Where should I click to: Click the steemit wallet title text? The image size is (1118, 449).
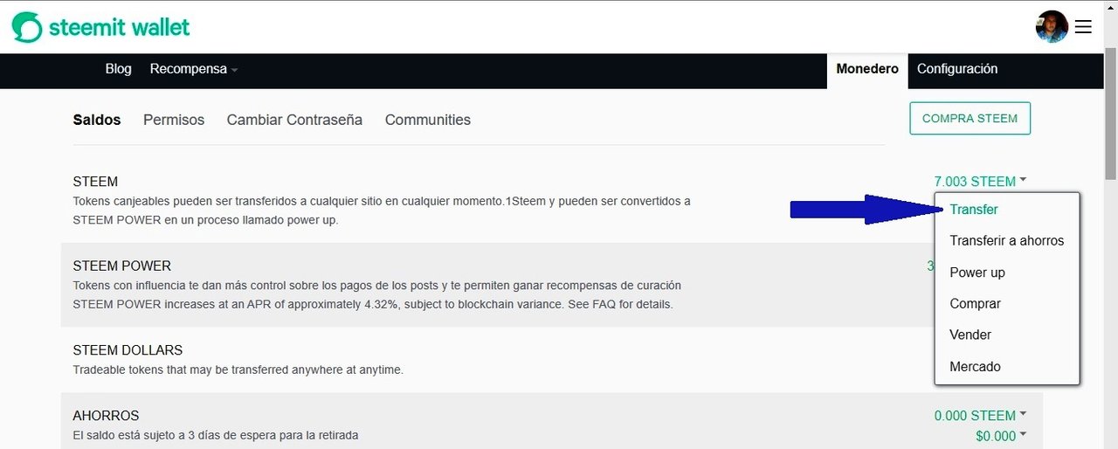click(x=119, y=27)
